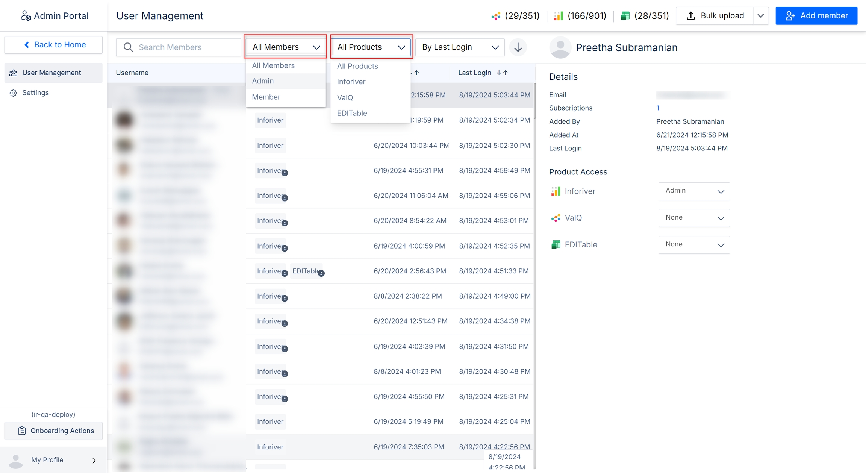Click the search magnifier icon
The height and width of the screenshot is (473, 866).
click(x=128, y=47)
